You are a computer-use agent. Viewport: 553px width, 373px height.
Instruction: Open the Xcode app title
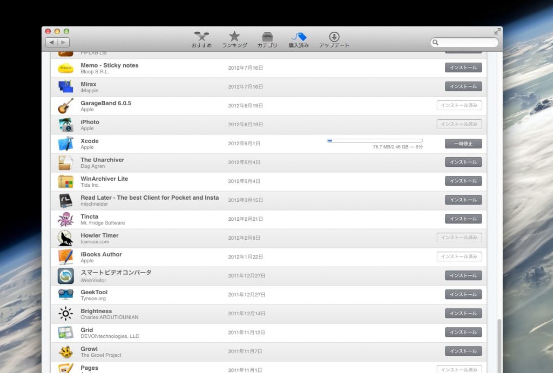pyautogui.click(x=90, y=141)
